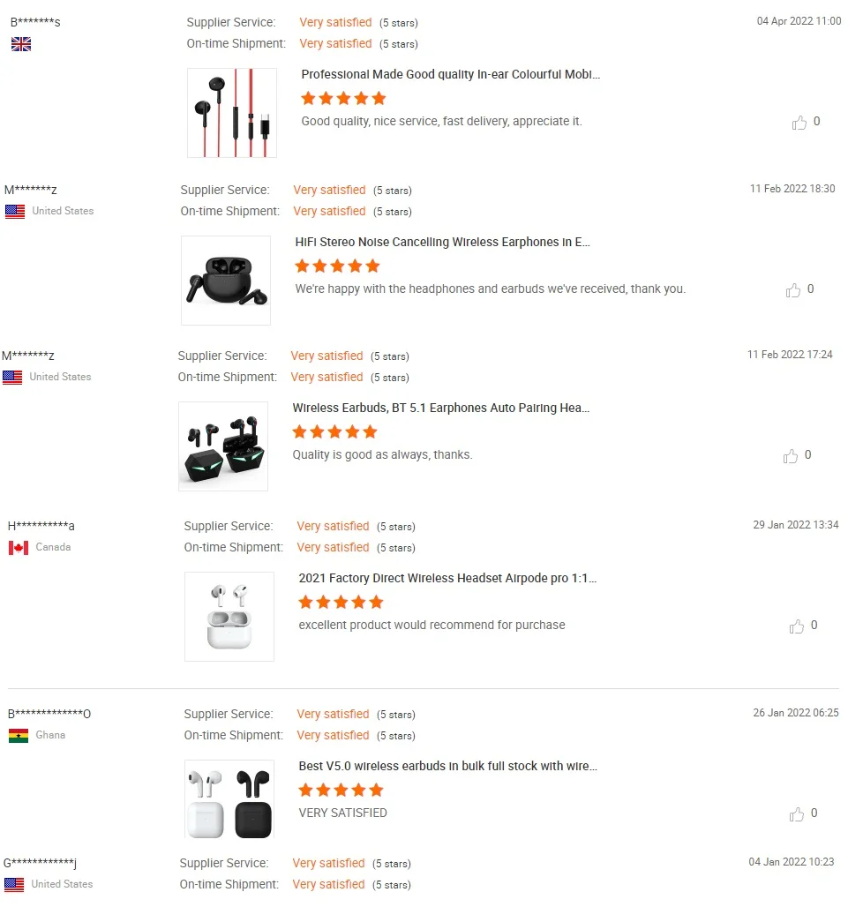
Task: Like the 'excellent product would recommend' review
Action: pyautogui.click(x=797, y=626)
